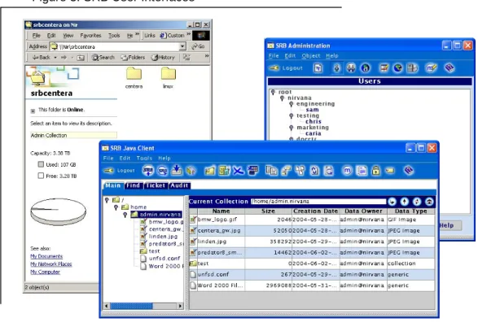Click the document icon in SRB Administration toolbar
This screenshot has height=322, width=478.
(318, 68)
